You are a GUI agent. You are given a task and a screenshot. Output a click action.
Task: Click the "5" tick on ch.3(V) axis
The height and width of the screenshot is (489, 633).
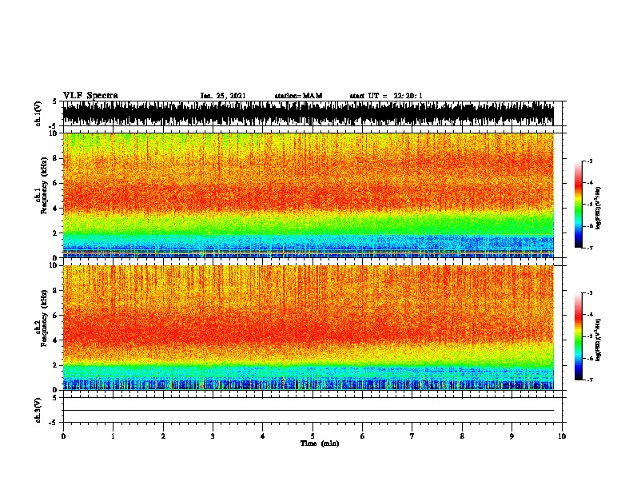tap(54, 397)
